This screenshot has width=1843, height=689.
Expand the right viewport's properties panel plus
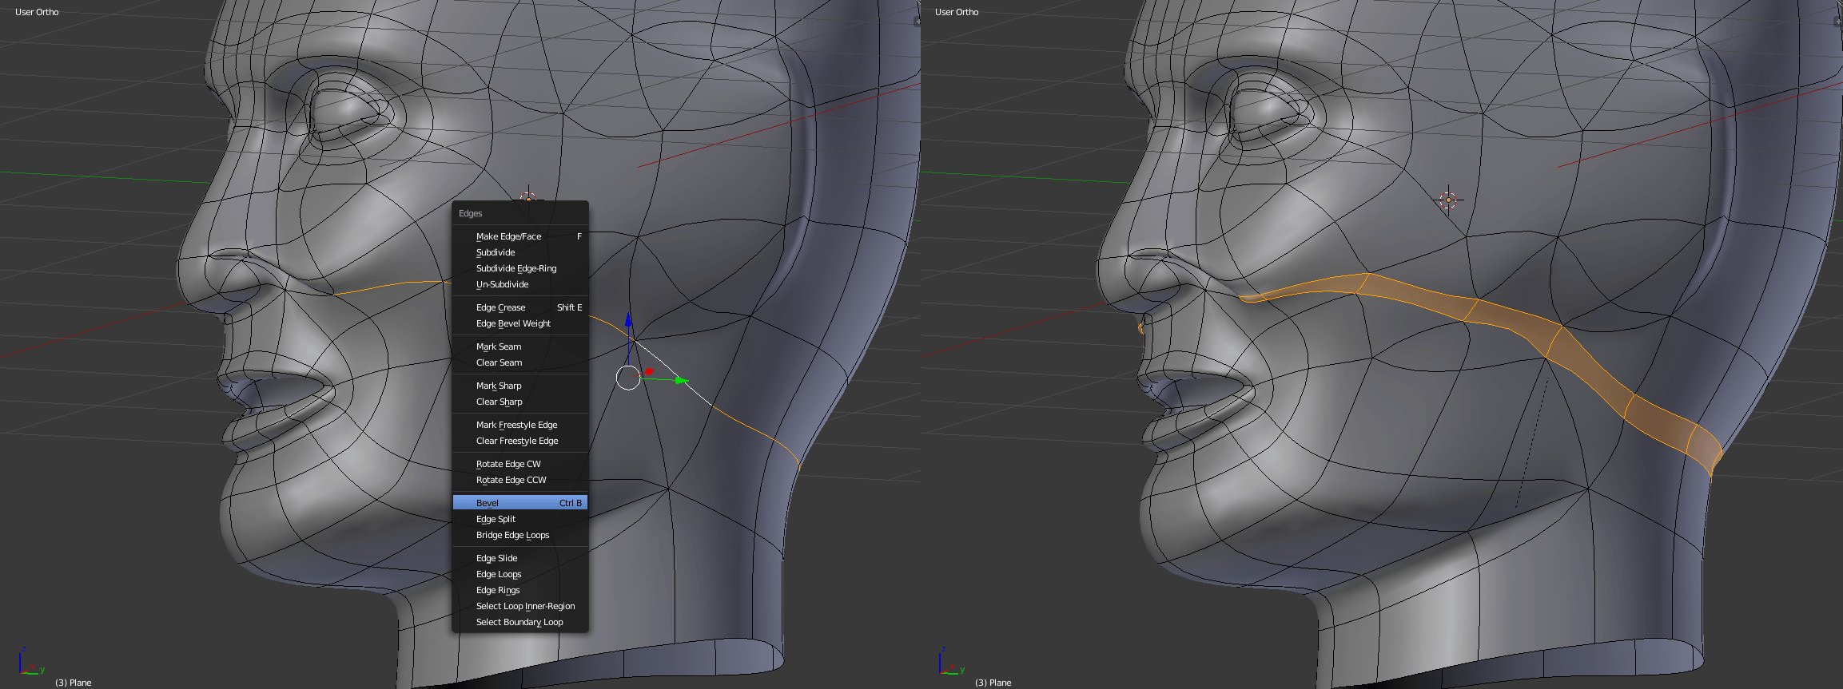point(1837,22)
